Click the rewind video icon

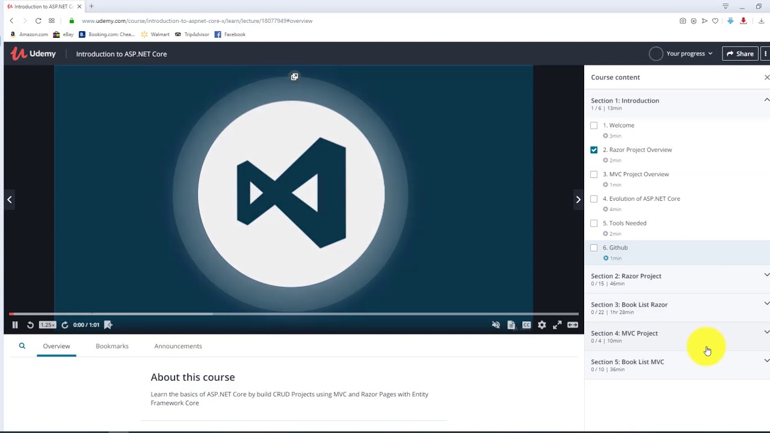(30, 325)
